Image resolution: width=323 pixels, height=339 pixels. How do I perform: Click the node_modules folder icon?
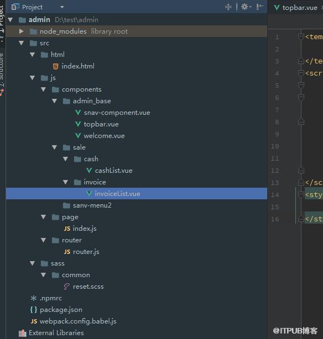[33, 31]
